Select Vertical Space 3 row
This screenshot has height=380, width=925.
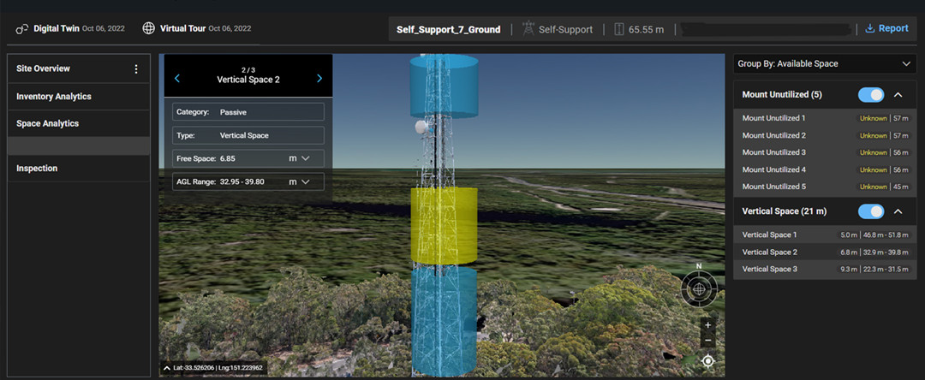pyautogui.click(x=825, y=270)
